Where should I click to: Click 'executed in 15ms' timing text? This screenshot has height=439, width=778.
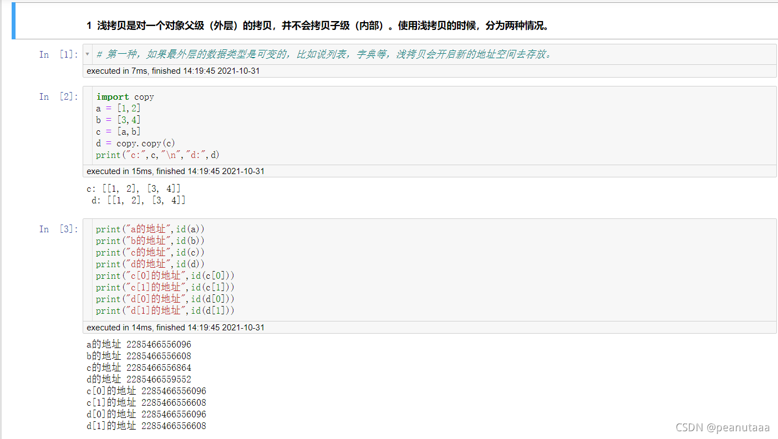pos(175,171)
